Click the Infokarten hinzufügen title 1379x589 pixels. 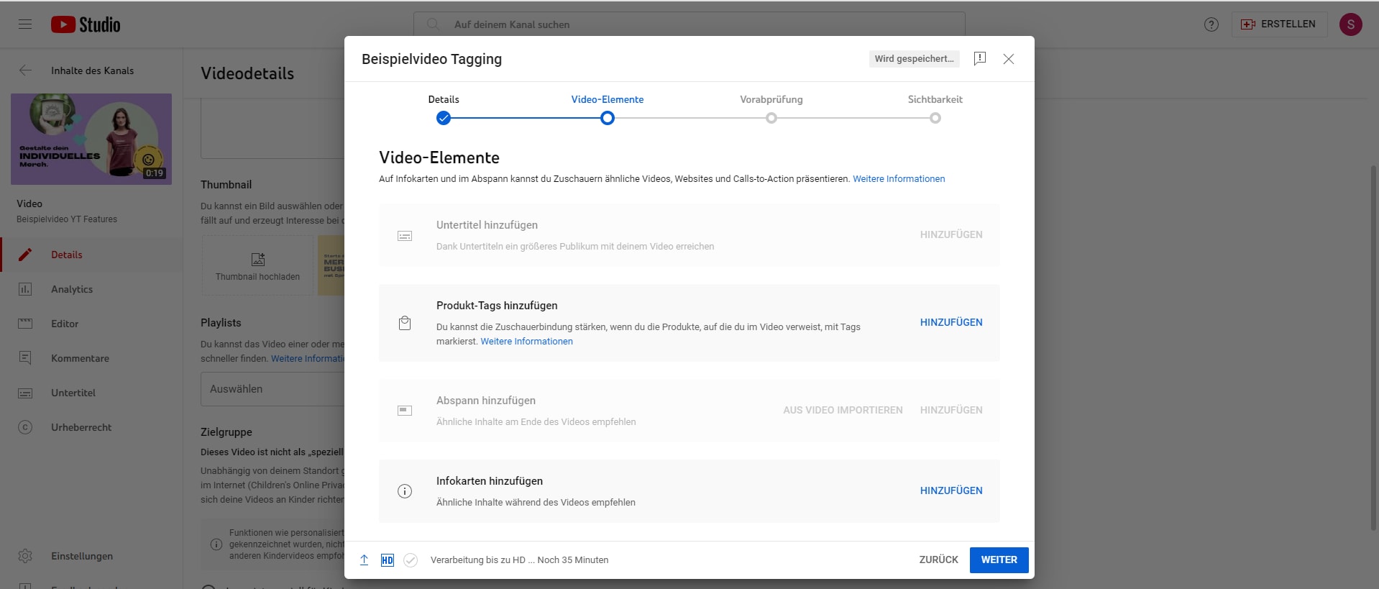pyautogui.click(x=490, y=481)
